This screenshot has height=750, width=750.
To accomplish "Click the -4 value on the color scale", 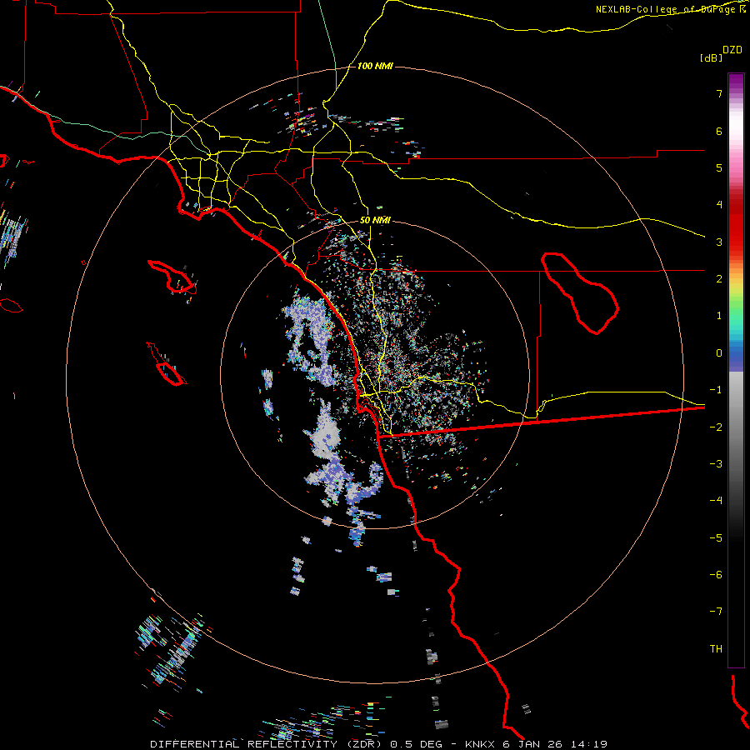I will coord(716,501).
